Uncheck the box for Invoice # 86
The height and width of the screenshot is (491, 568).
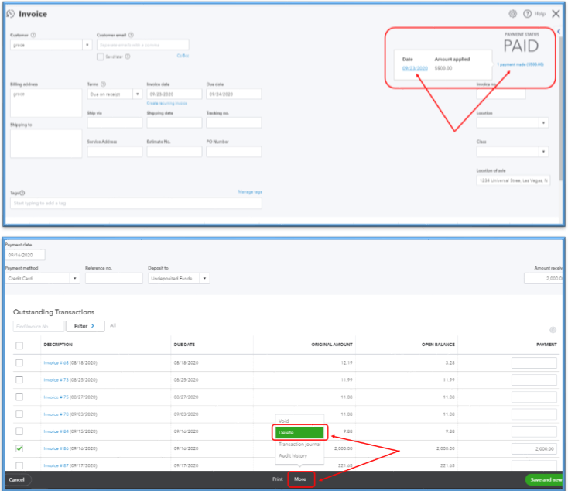19,448
